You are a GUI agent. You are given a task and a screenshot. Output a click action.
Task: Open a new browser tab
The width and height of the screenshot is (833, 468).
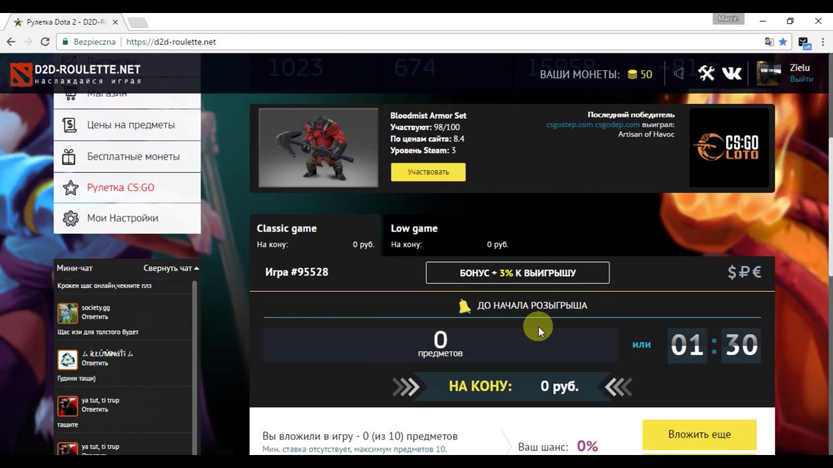click(137, 23)
